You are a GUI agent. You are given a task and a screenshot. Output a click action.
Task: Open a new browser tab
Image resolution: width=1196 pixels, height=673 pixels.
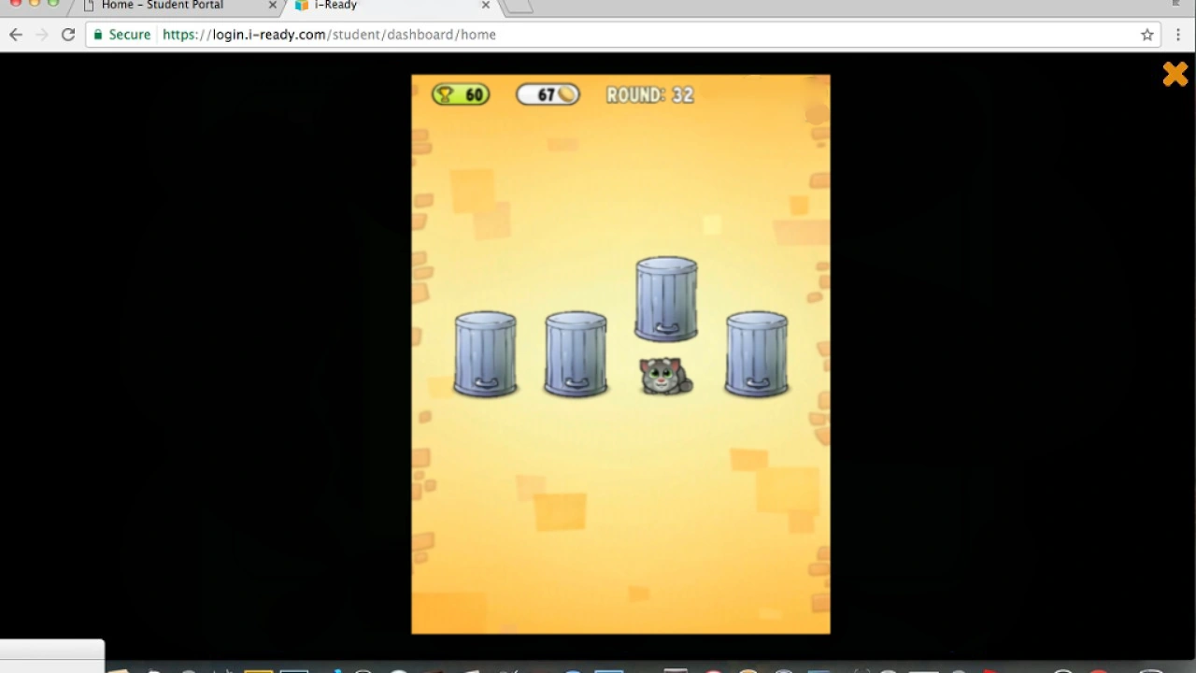coord(518,7)
